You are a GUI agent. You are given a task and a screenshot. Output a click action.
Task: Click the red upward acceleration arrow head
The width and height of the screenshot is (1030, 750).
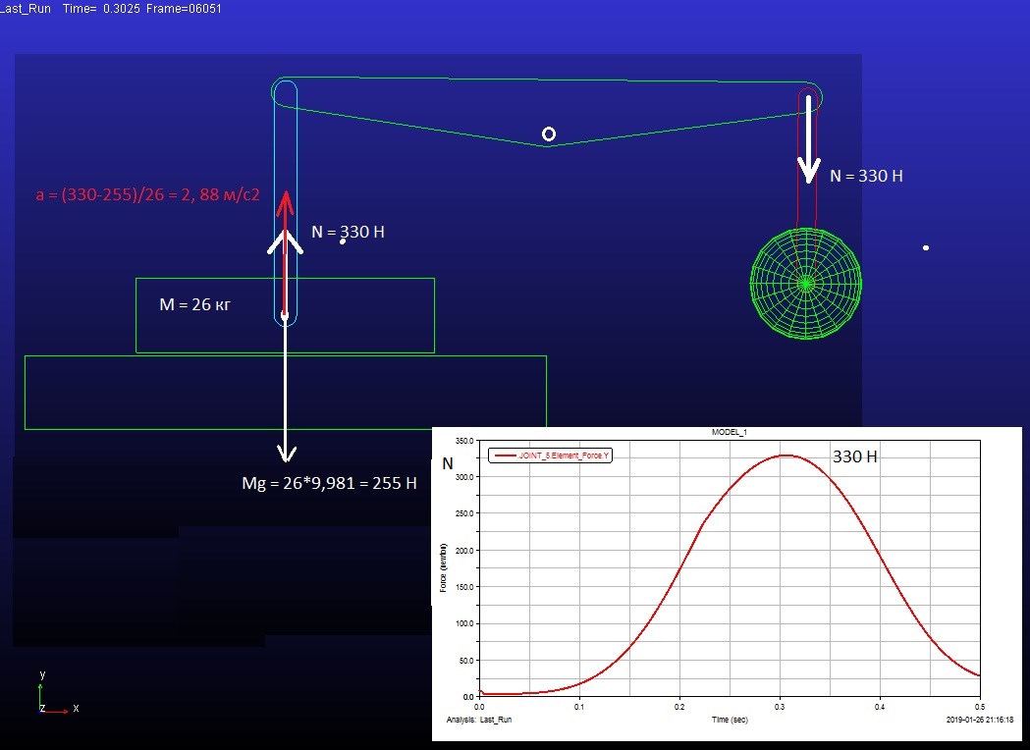point(285,199)
